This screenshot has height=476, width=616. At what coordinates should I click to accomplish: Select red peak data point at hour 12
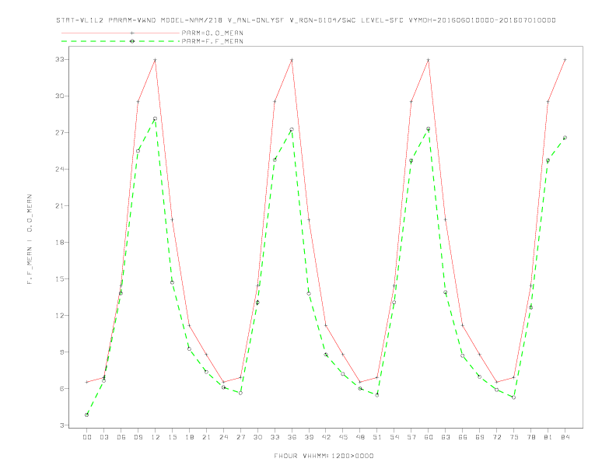[156, 60]
